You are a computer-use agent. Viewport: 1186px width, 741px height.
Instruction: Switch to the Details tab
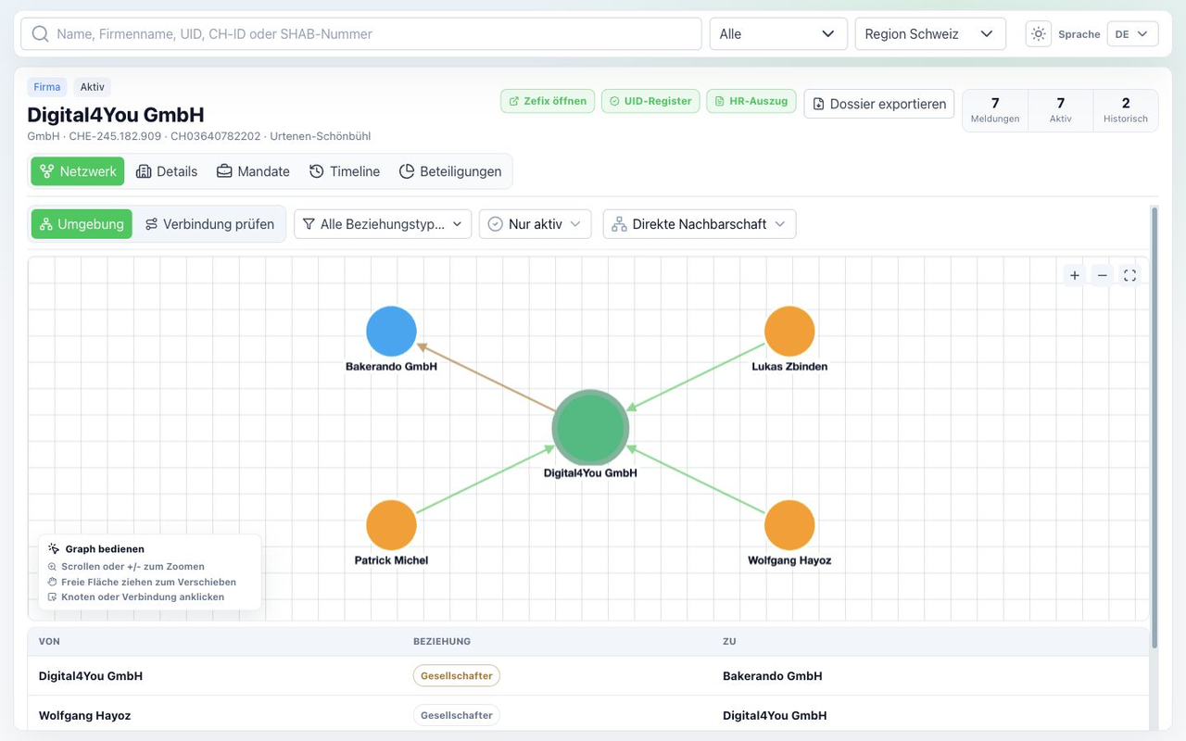(167, 171)
